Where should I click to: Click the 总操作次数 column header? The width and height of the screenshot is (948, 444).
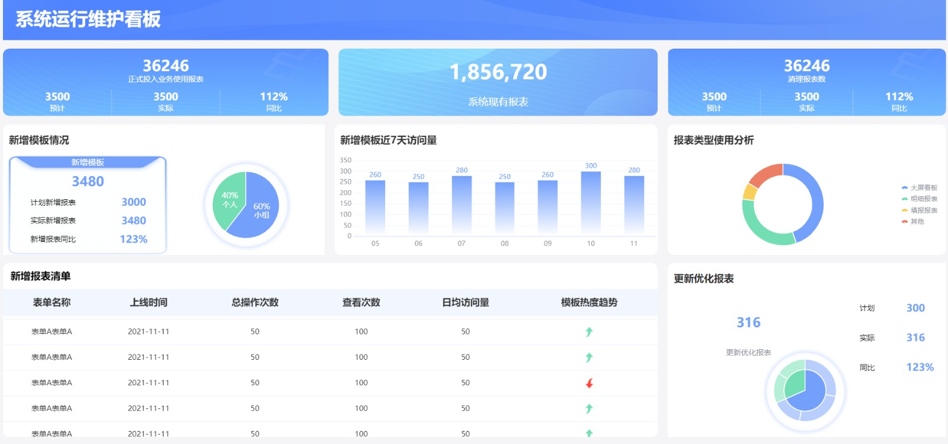coord(255,302)
